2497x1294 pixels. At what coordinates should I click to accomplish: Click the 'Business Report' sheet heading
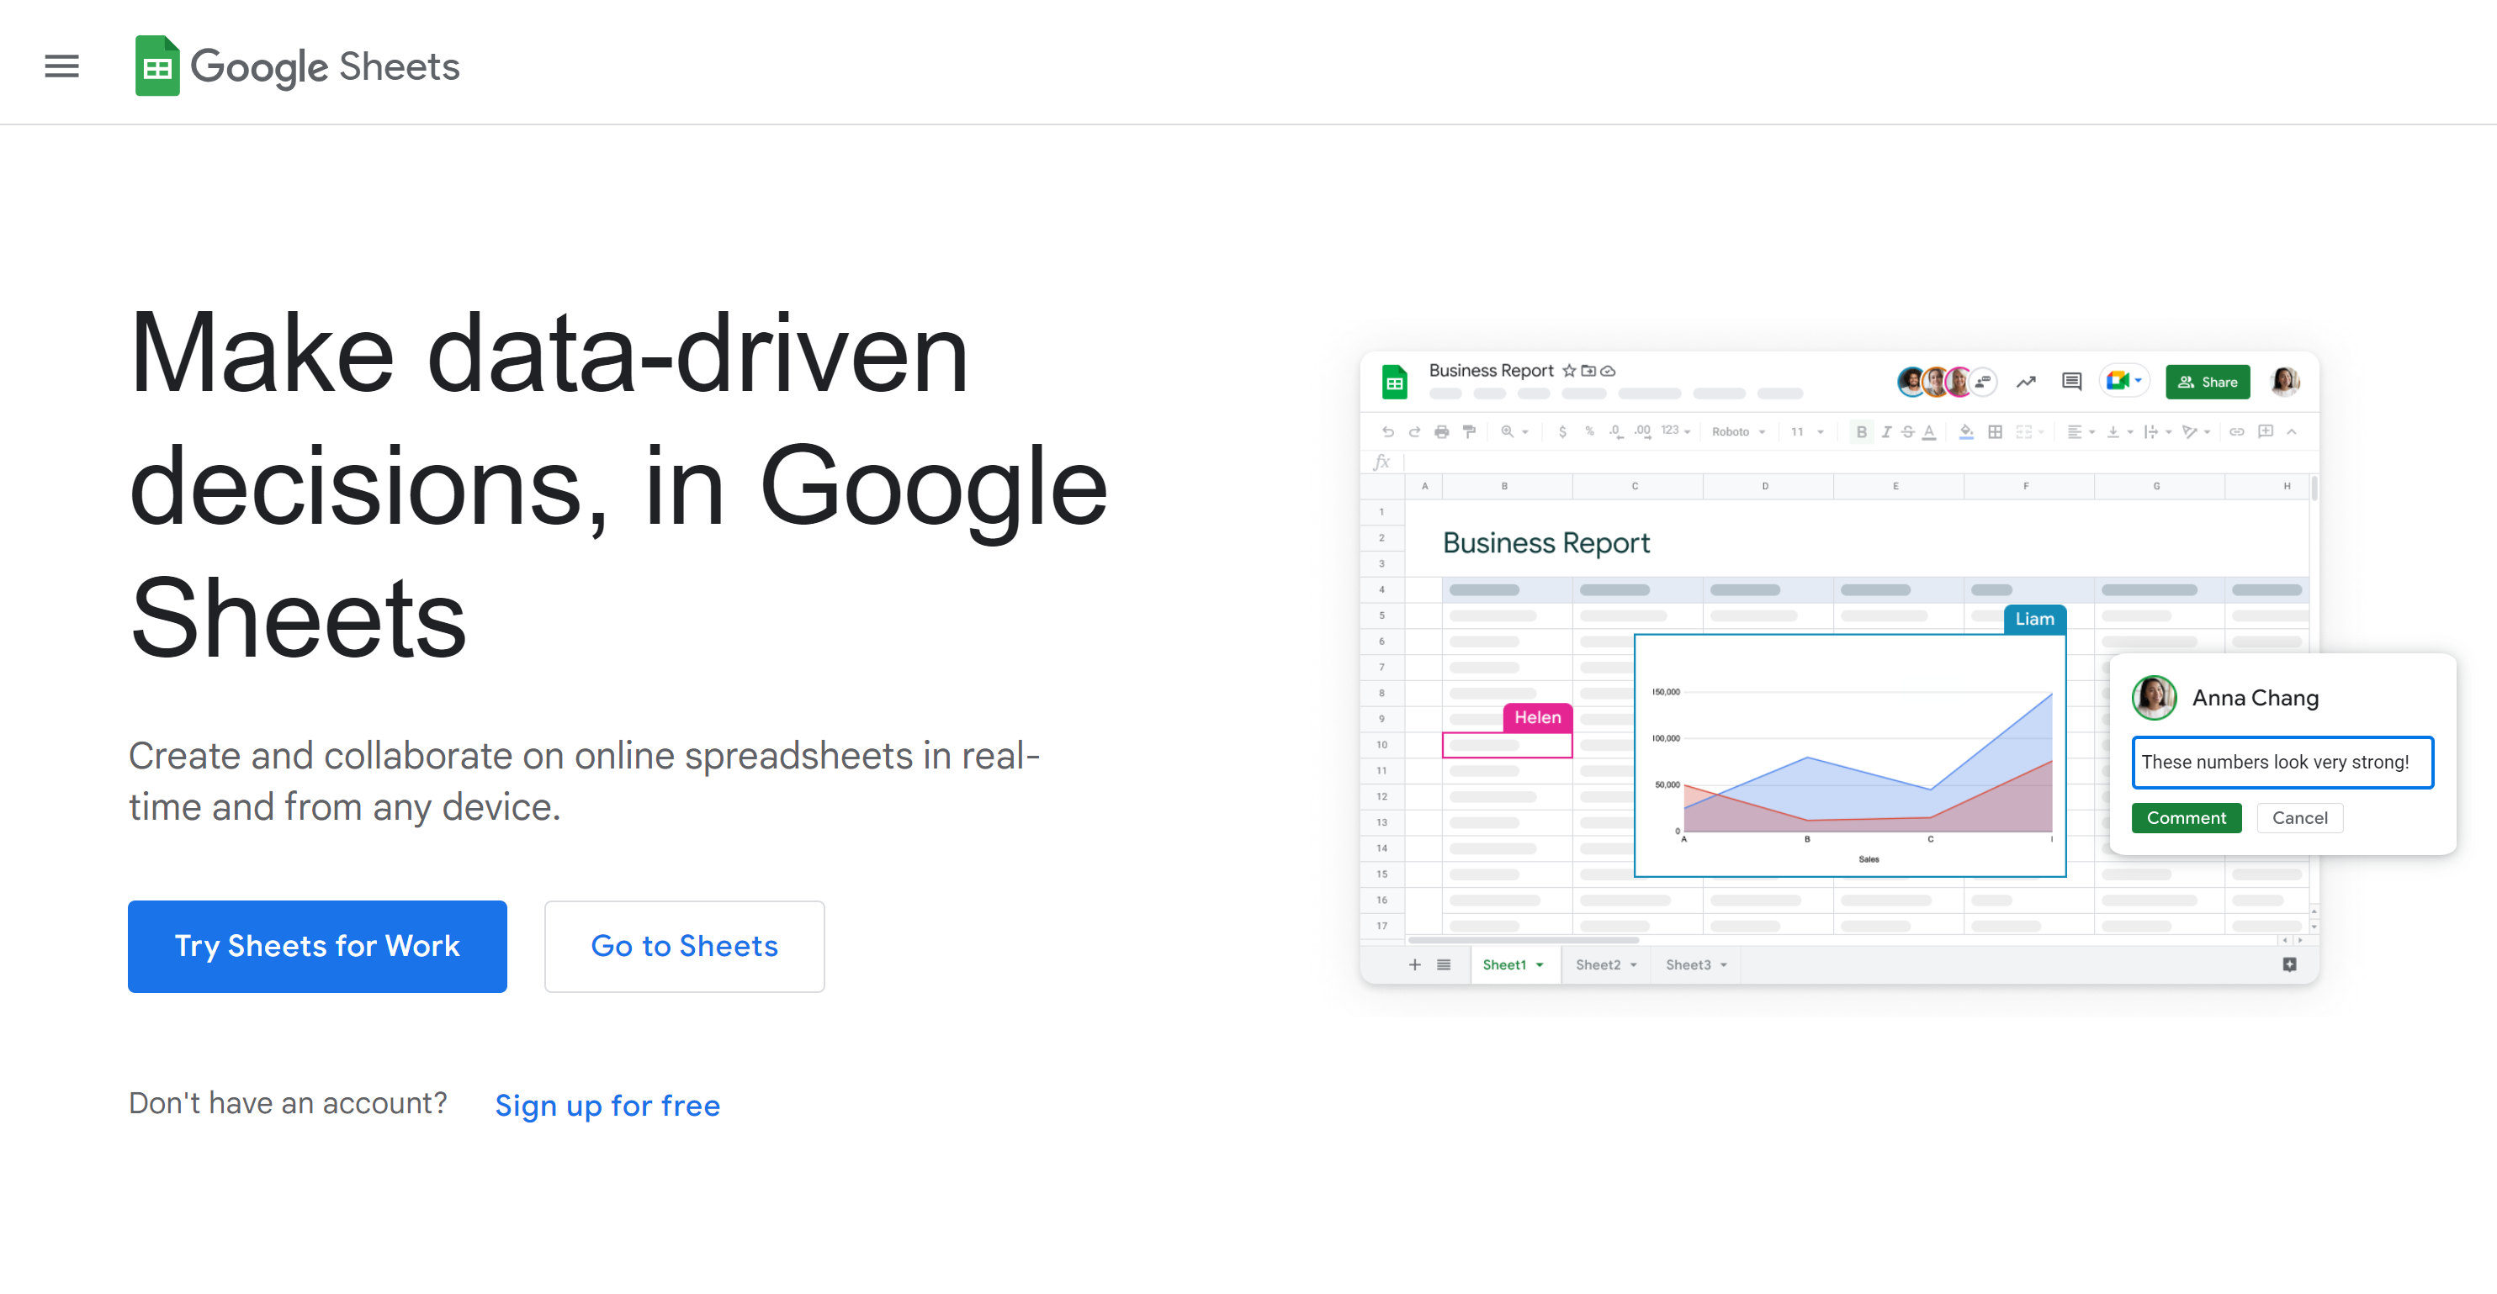[1546, 543]
